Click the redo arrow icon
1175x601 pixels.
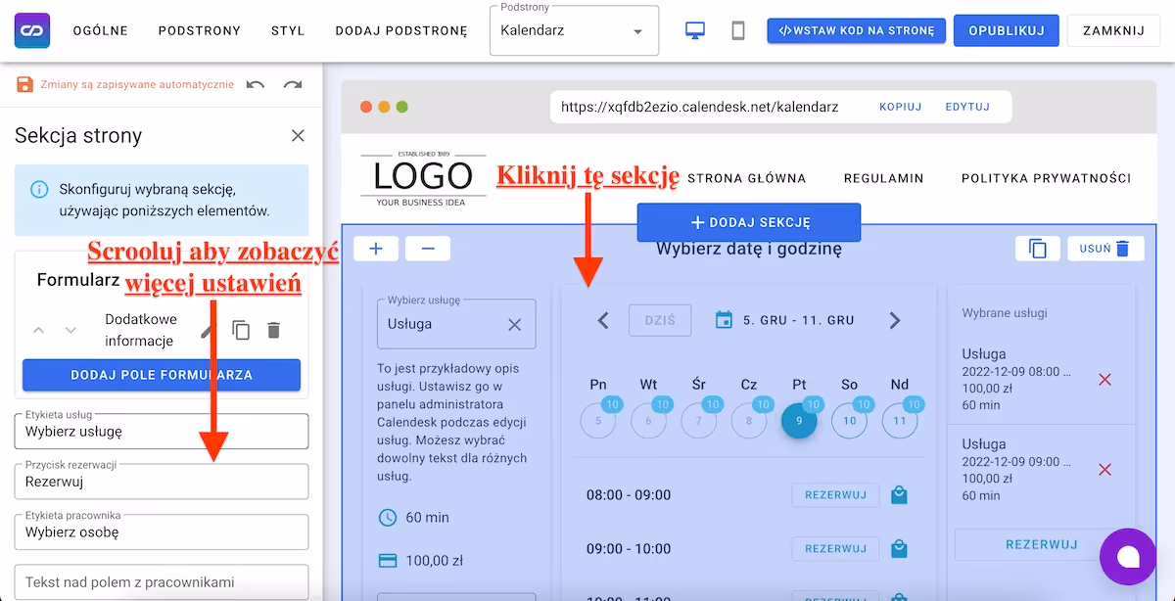pyautogui.click(x=293, y=84)
